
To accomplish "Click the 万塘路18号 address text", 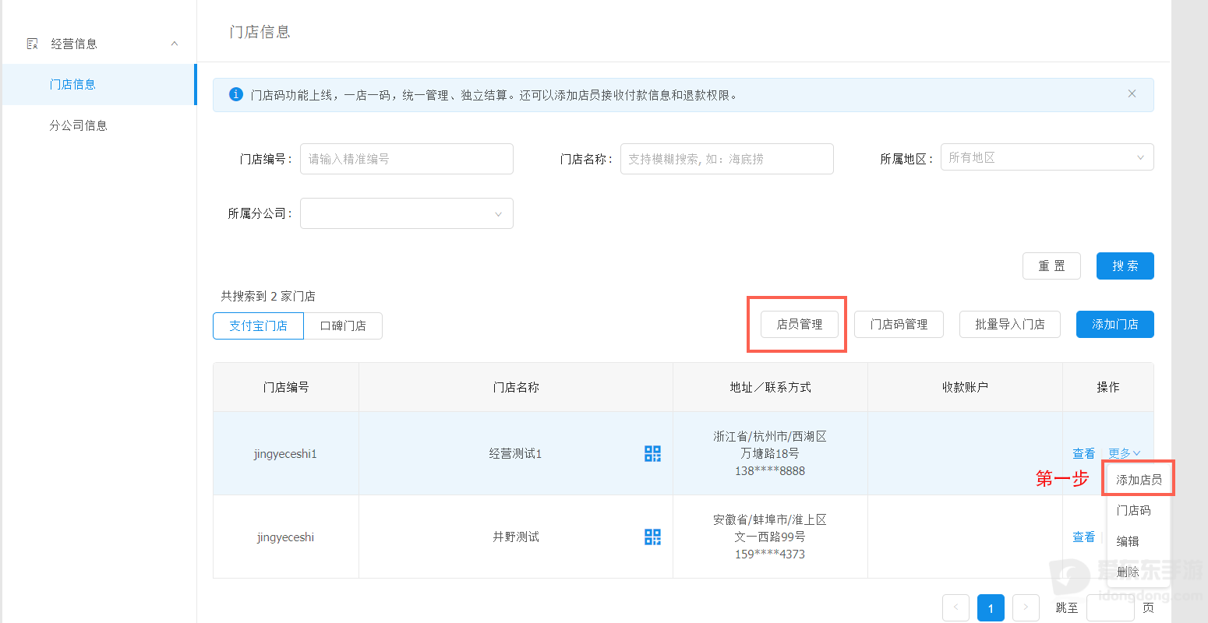I will [770, 453].
